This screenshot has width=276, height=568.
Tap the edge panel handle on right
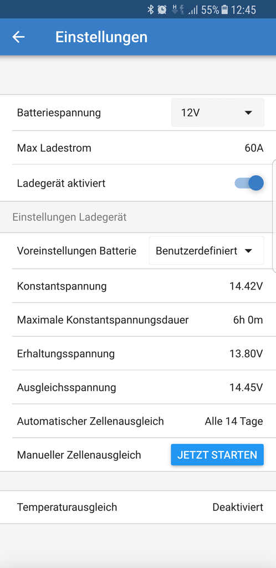274,216
